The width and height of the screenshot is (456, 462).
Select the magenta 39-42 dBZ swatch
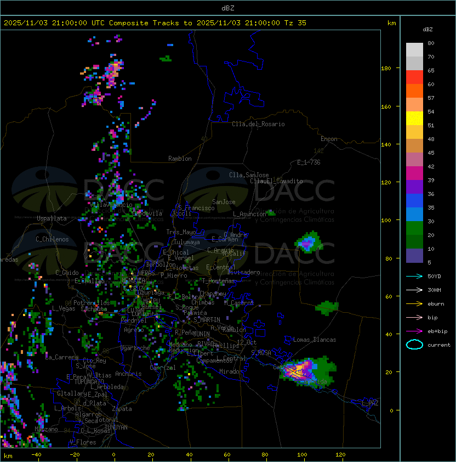[414, 173]
